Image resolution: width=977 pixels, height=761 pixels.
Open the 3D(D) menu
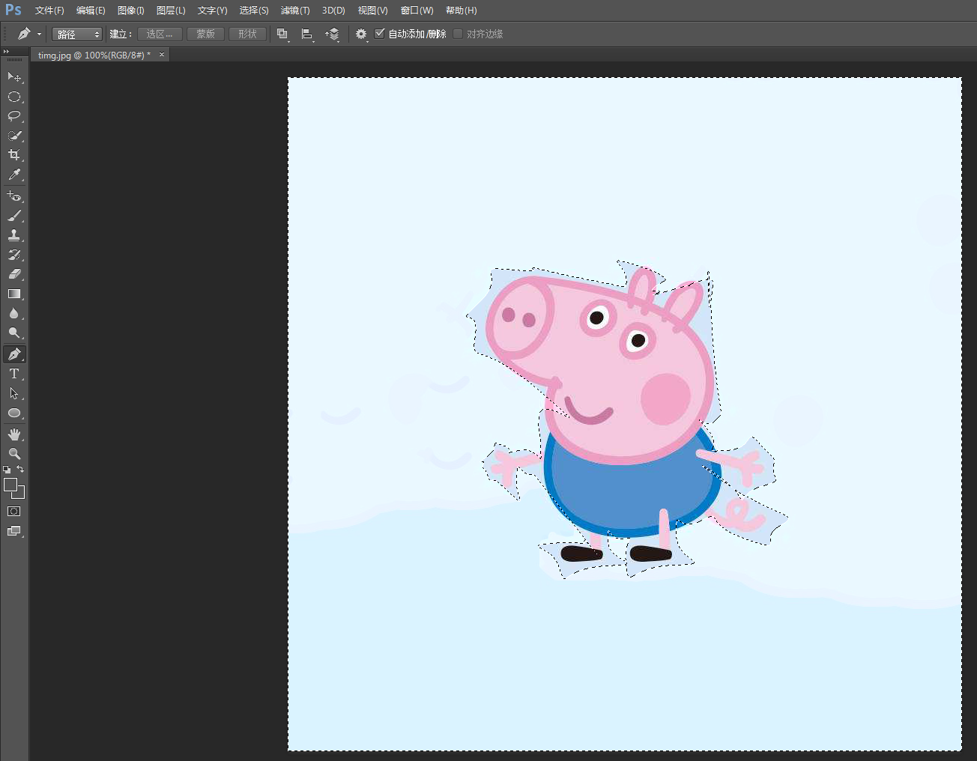click(333, 10)
